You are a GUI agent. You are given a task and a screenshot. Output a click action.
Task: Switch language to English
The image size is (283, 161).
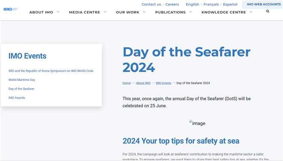[192, 4]
